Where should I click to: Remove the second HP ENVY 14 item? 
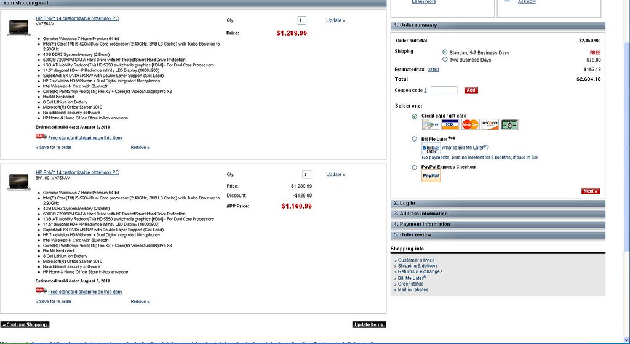coord(140,302)
